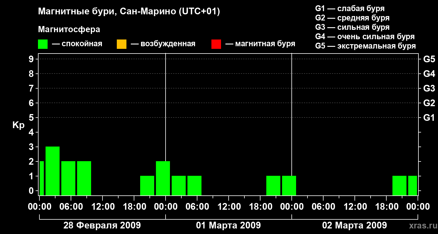The width and height of the screenshot is (438, 234).
Task: Click the Kp 1 bar crossing midnight into 02 Марта
Action: click(289, 185)
